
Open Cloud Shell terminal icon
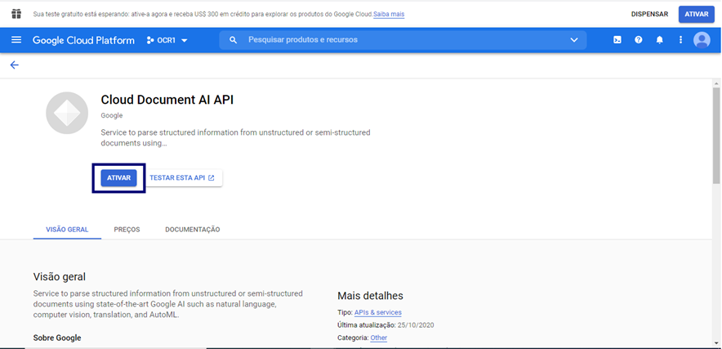point(617,40)
